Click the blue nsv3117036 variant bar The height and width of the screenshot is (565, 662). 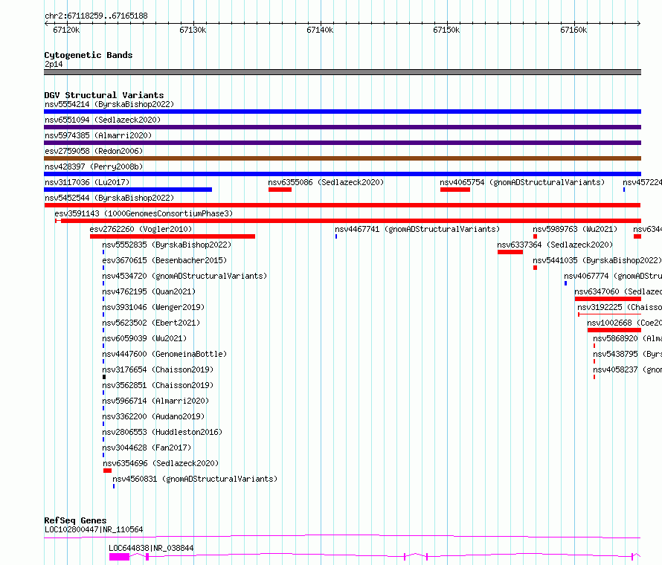click(128, 190)
